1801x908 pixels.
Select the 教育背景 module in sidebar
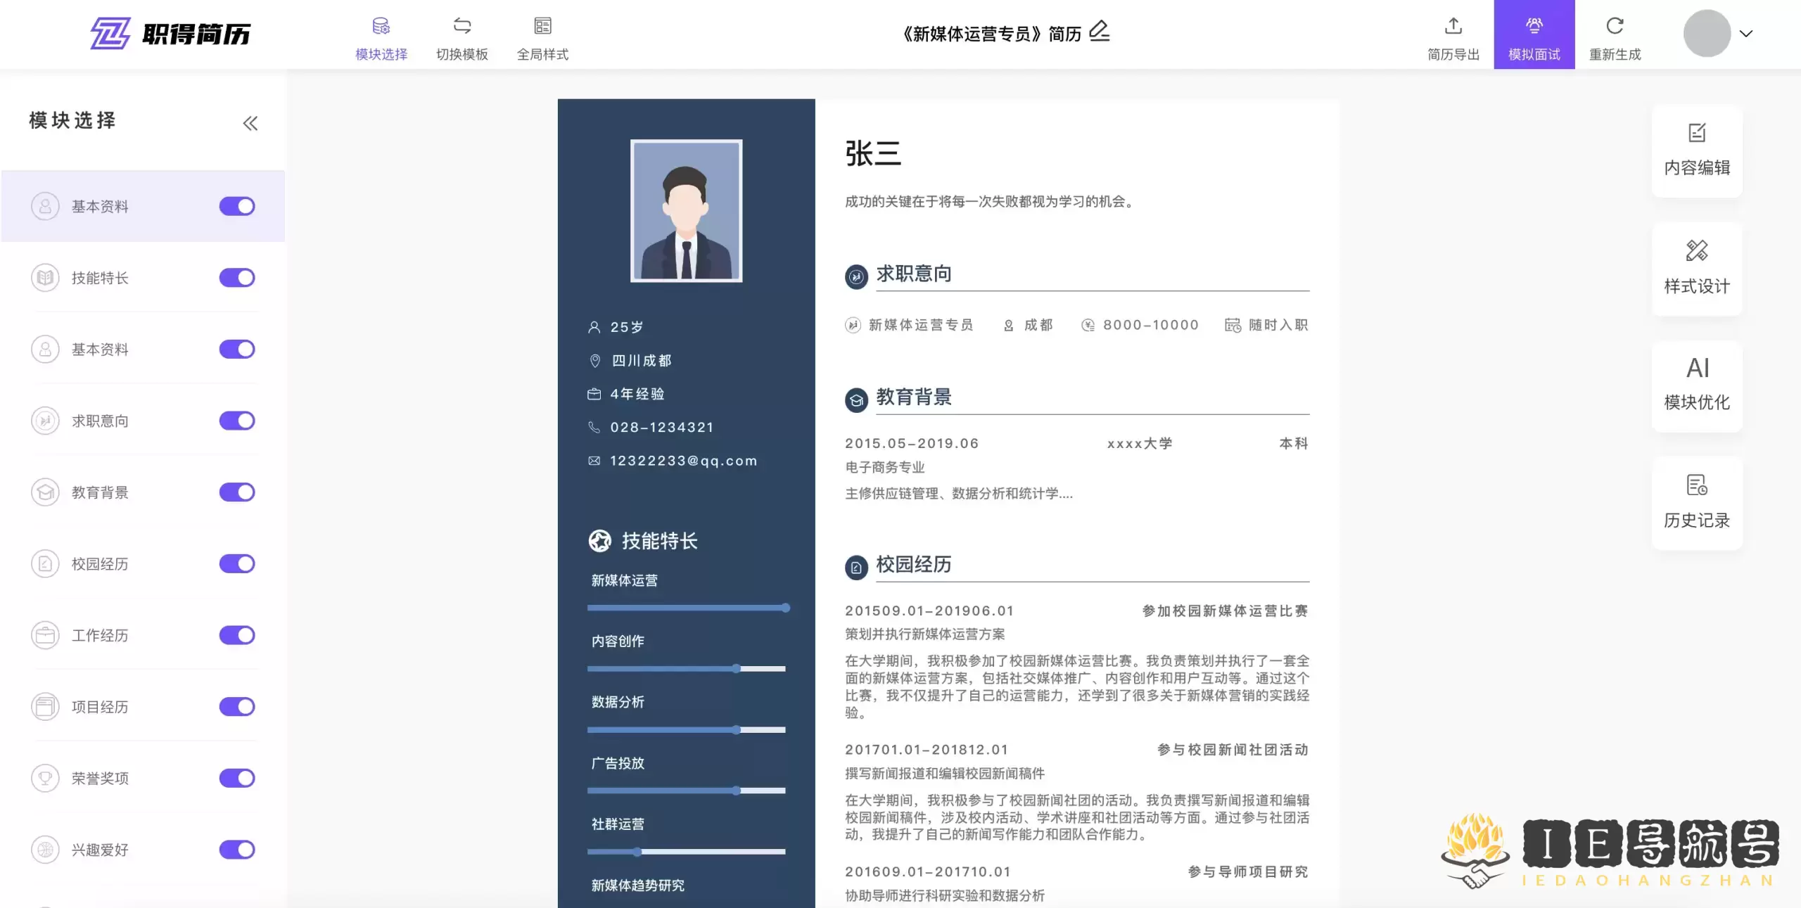point(99,492)
